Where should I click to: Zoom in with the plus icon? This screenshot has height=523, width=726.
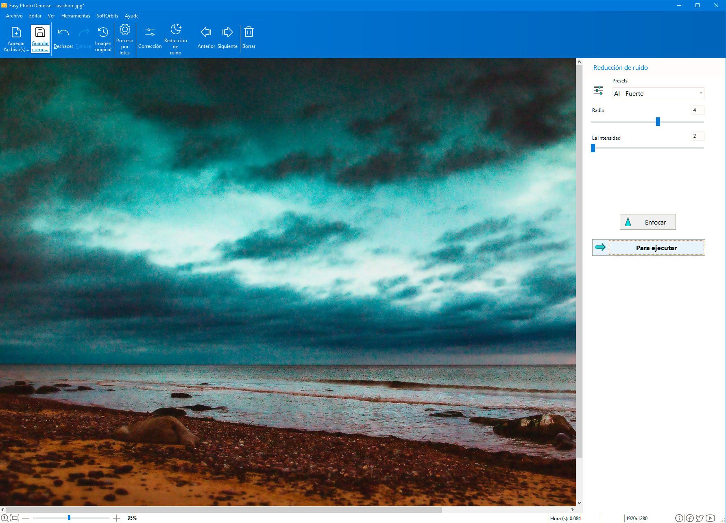(x=117, y=518)
